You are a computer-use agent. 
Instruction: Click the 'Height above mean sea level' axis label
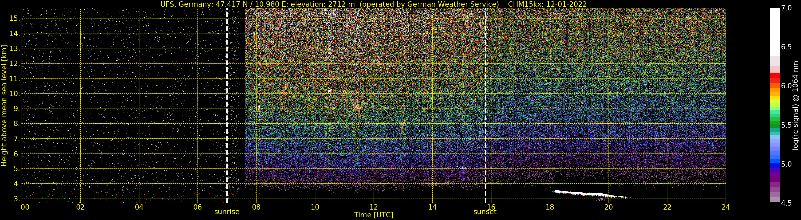pos(4,106)
